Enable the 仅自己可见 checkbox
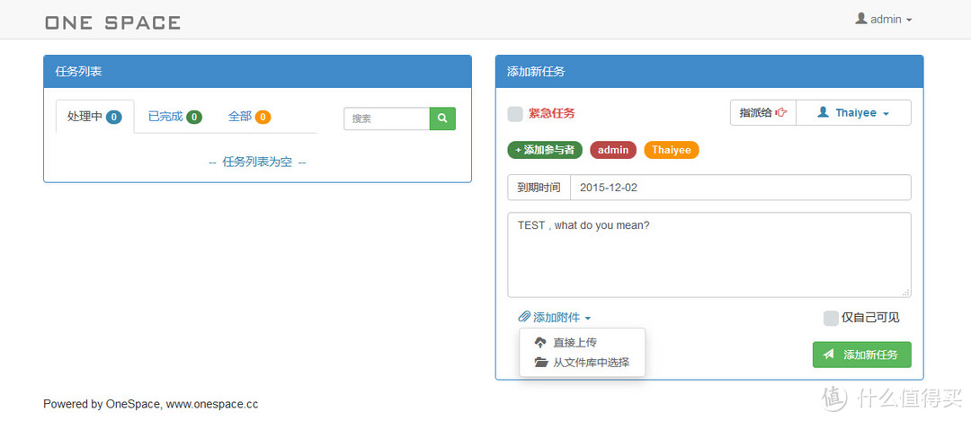This screenshot has height=421, width=971. tap(831, 318)
